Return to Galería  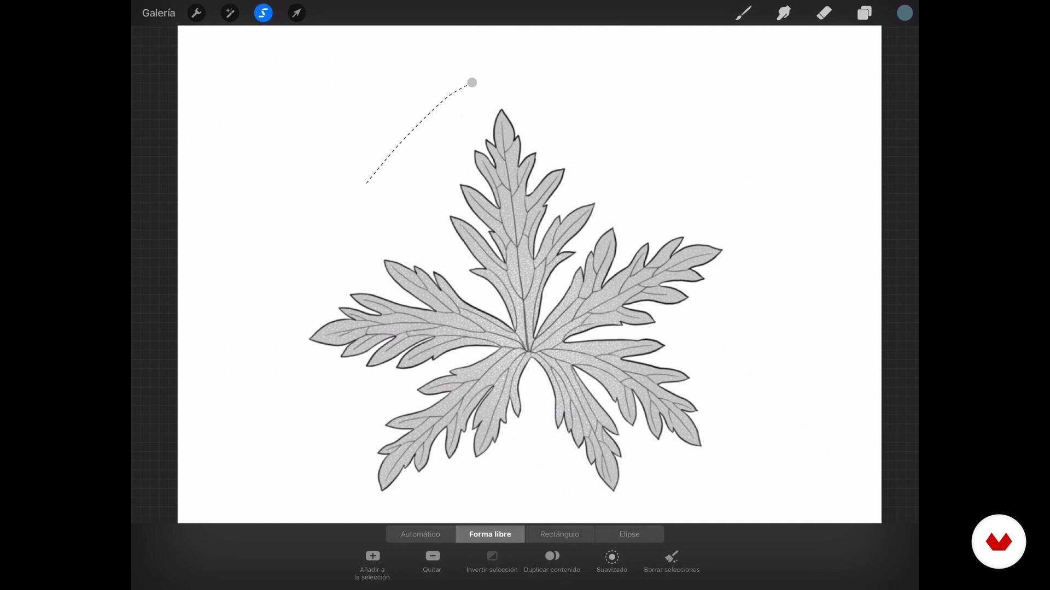click(x=159, y=13)
